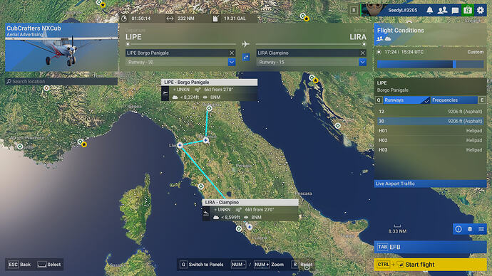Screen dimensions: 492x276
Task: Click the weather cloud icon under Flight Conditions
Action: coord(388,38)
